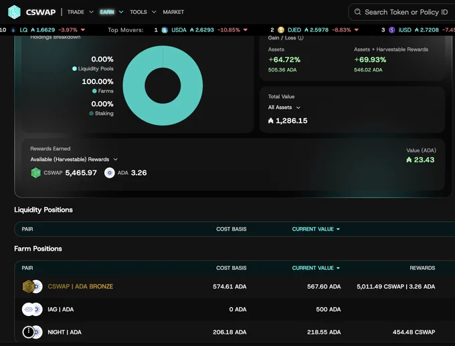Click the USDA token icon in ticker
Image resolution: width=455 pixels, height=346 pixels.
[165, 30]
